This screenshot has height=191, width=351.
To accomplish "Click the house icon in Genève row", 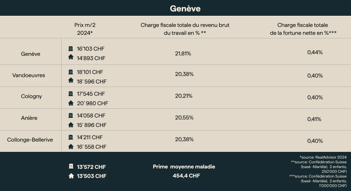I will click(71, 58).
